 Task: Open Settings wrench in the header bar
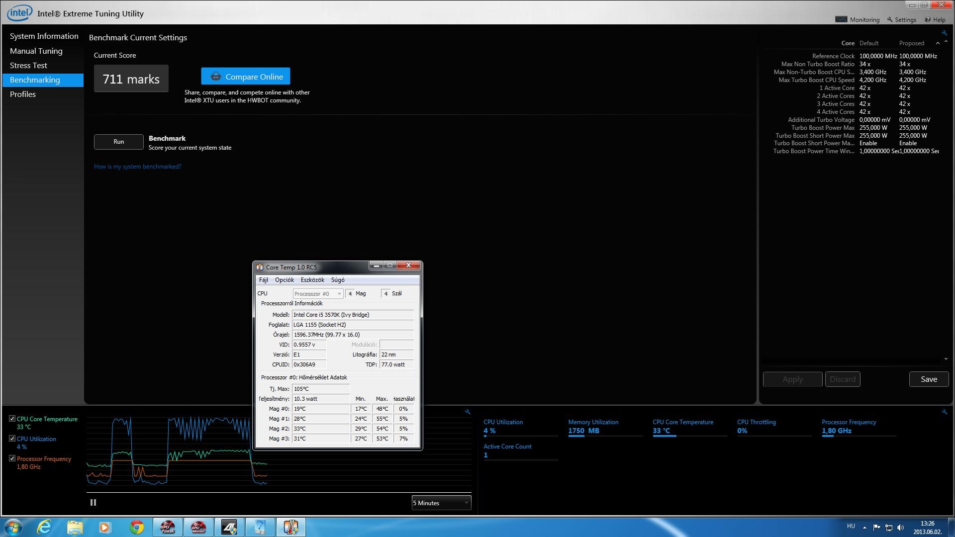click(x=890, y=19)
